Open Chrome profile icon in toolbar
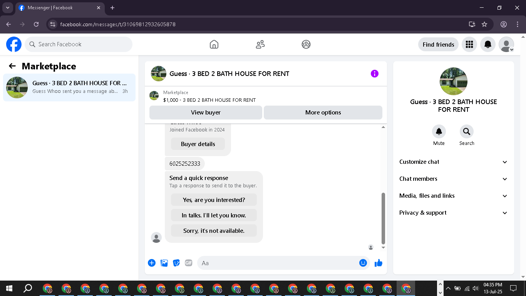 504,24
